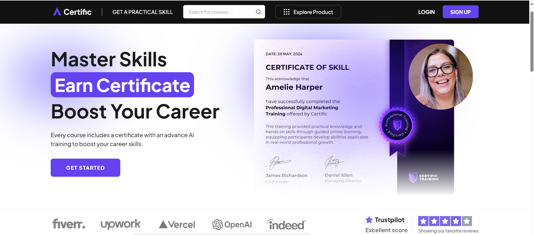Click the Boost Your Career heading

click(135, 111)
